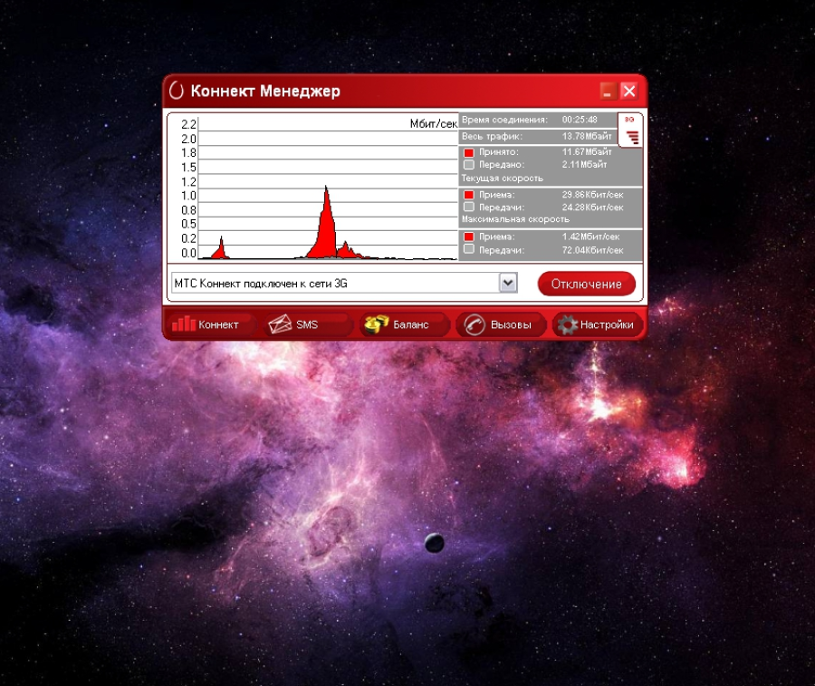The image size is (815, 686).
Task: Toggle the 'Передано' checkbox
Action: click(x=469, y=165)
